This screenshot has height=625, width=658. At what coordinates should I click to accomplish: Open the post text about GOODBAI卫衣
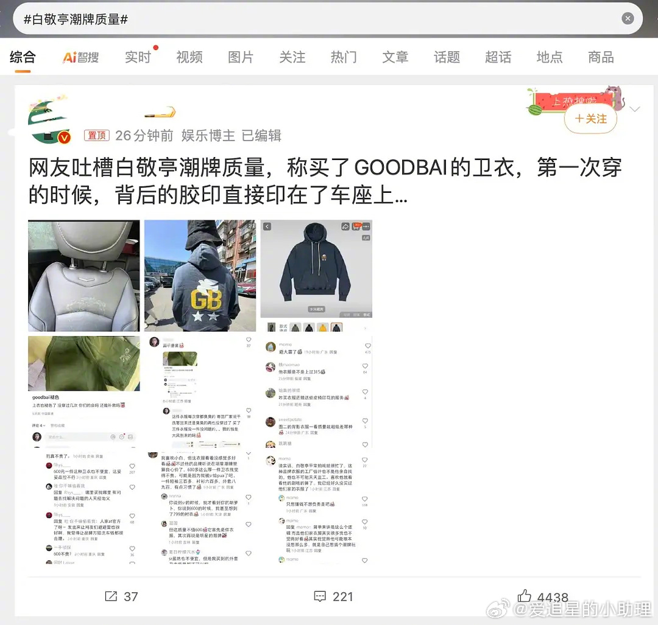(x=325, y=181)
